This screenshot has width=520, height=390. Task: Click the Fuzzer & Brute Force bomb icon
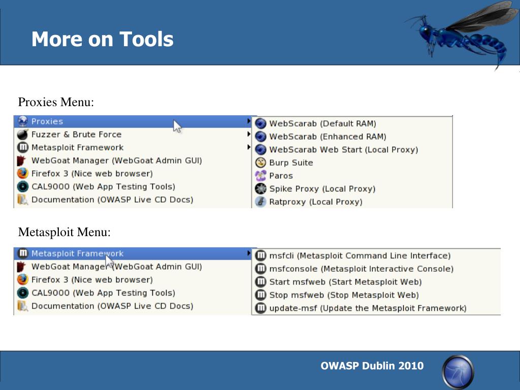(x=22, y=134)
